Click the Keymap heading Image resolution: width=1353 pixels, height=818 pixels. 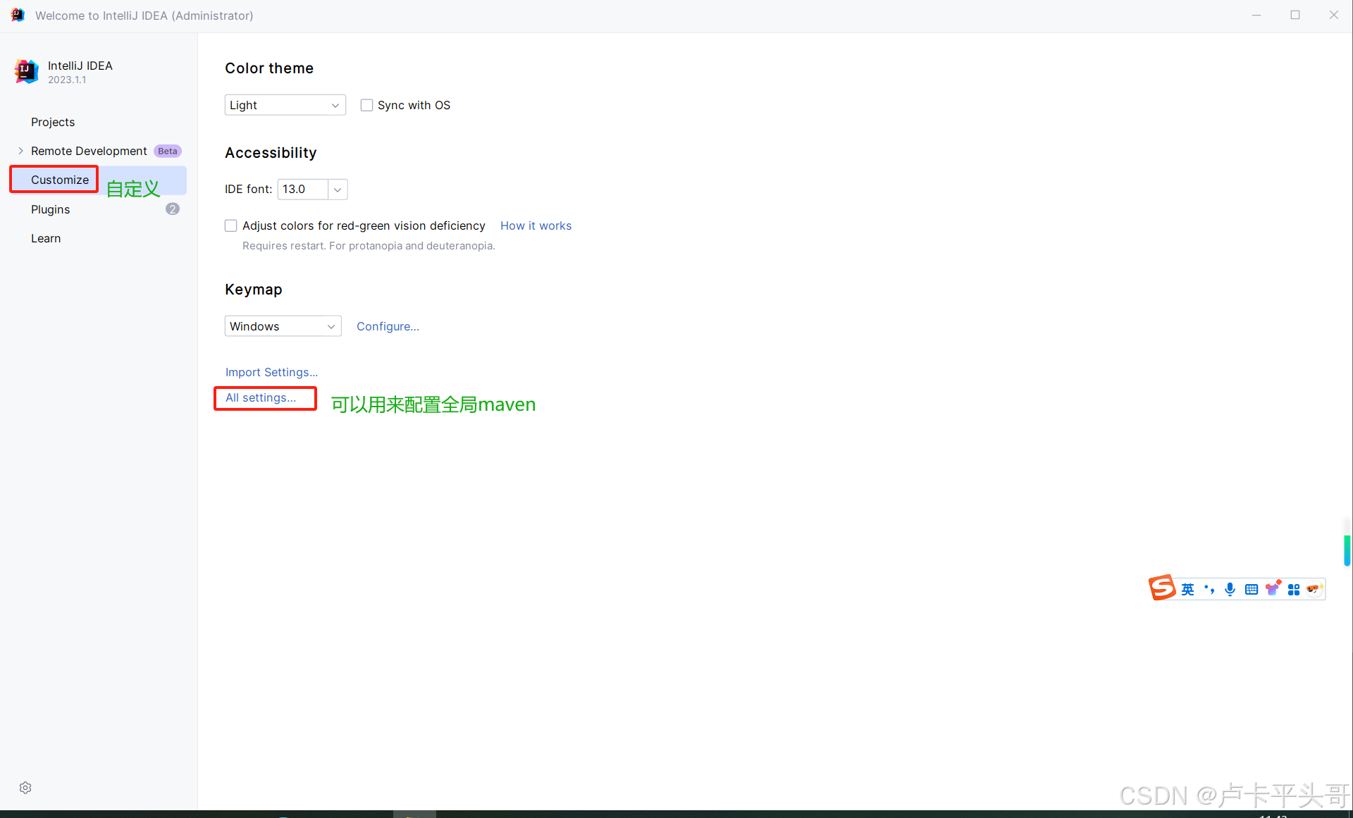coord(254,290)
